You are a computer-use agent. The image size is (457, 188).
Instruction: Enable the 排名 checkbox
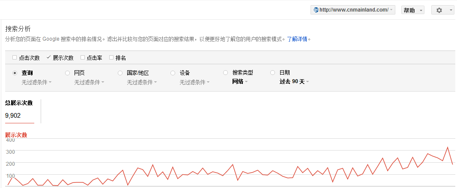tap(111, 57)
